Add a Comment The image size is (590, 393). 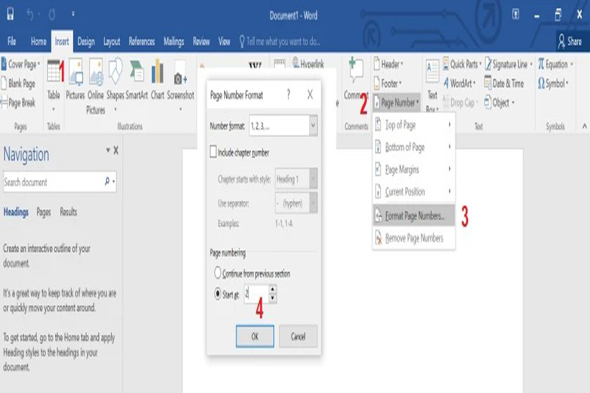(x=356, y=79)
